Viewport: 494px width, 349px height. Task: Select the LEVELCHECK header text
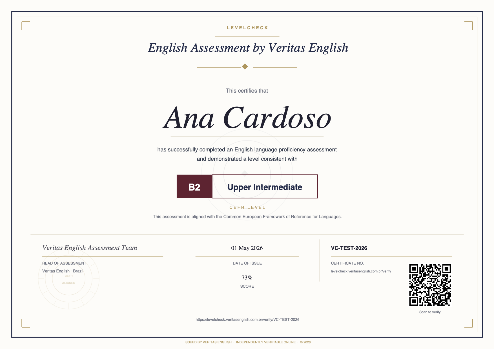(x=247, y=28)
